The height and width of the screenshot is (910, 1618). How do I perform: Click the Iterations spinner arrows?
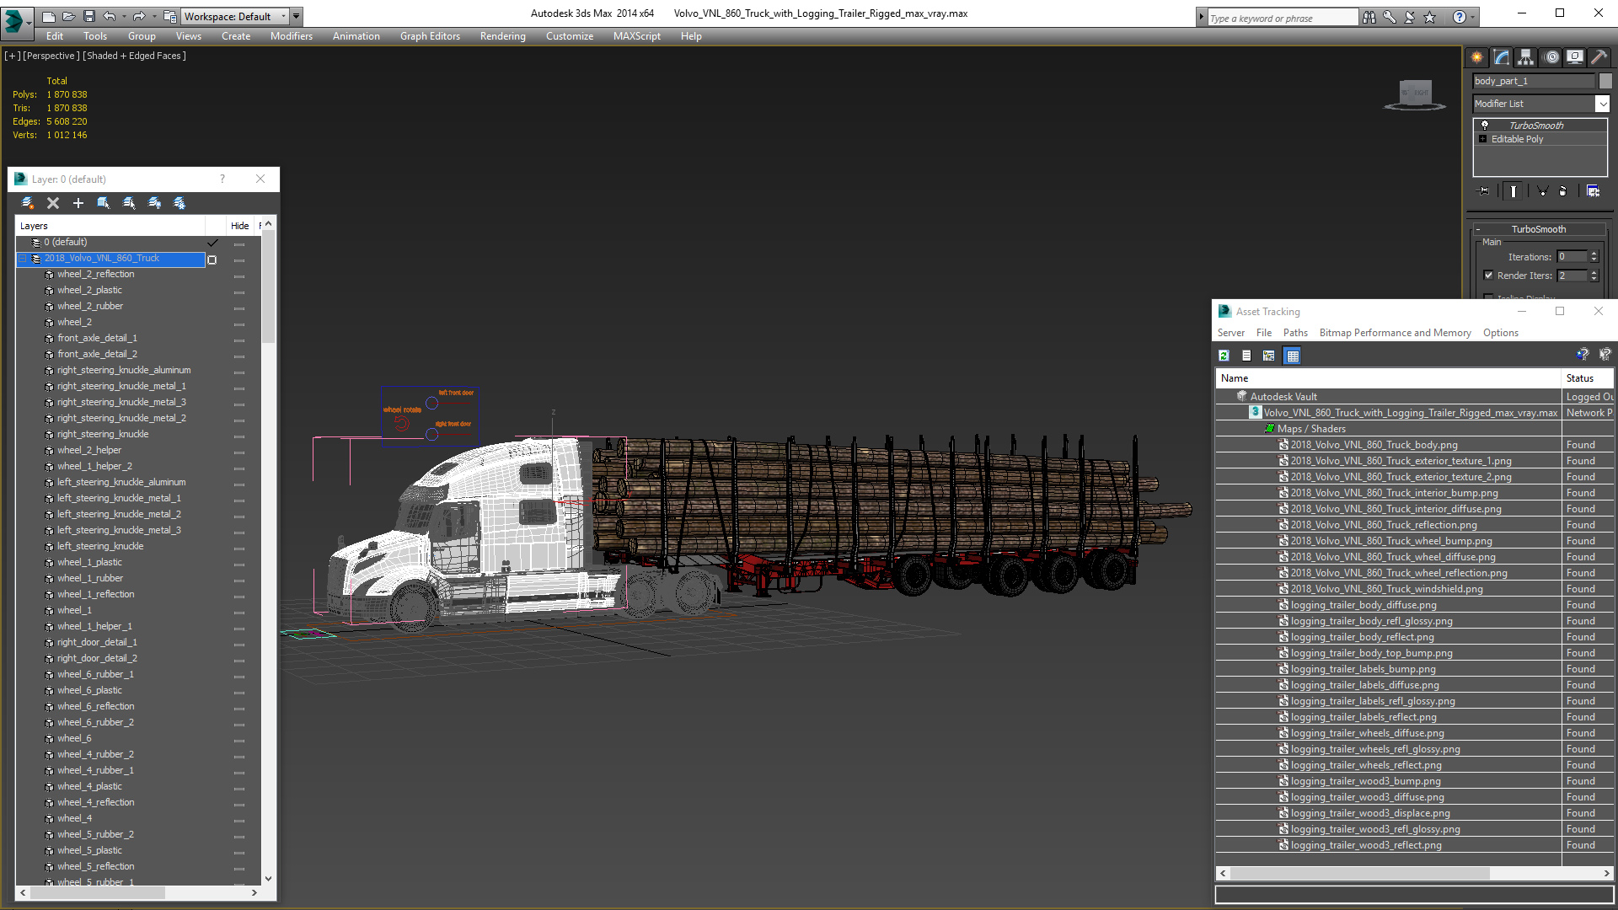1594,257
